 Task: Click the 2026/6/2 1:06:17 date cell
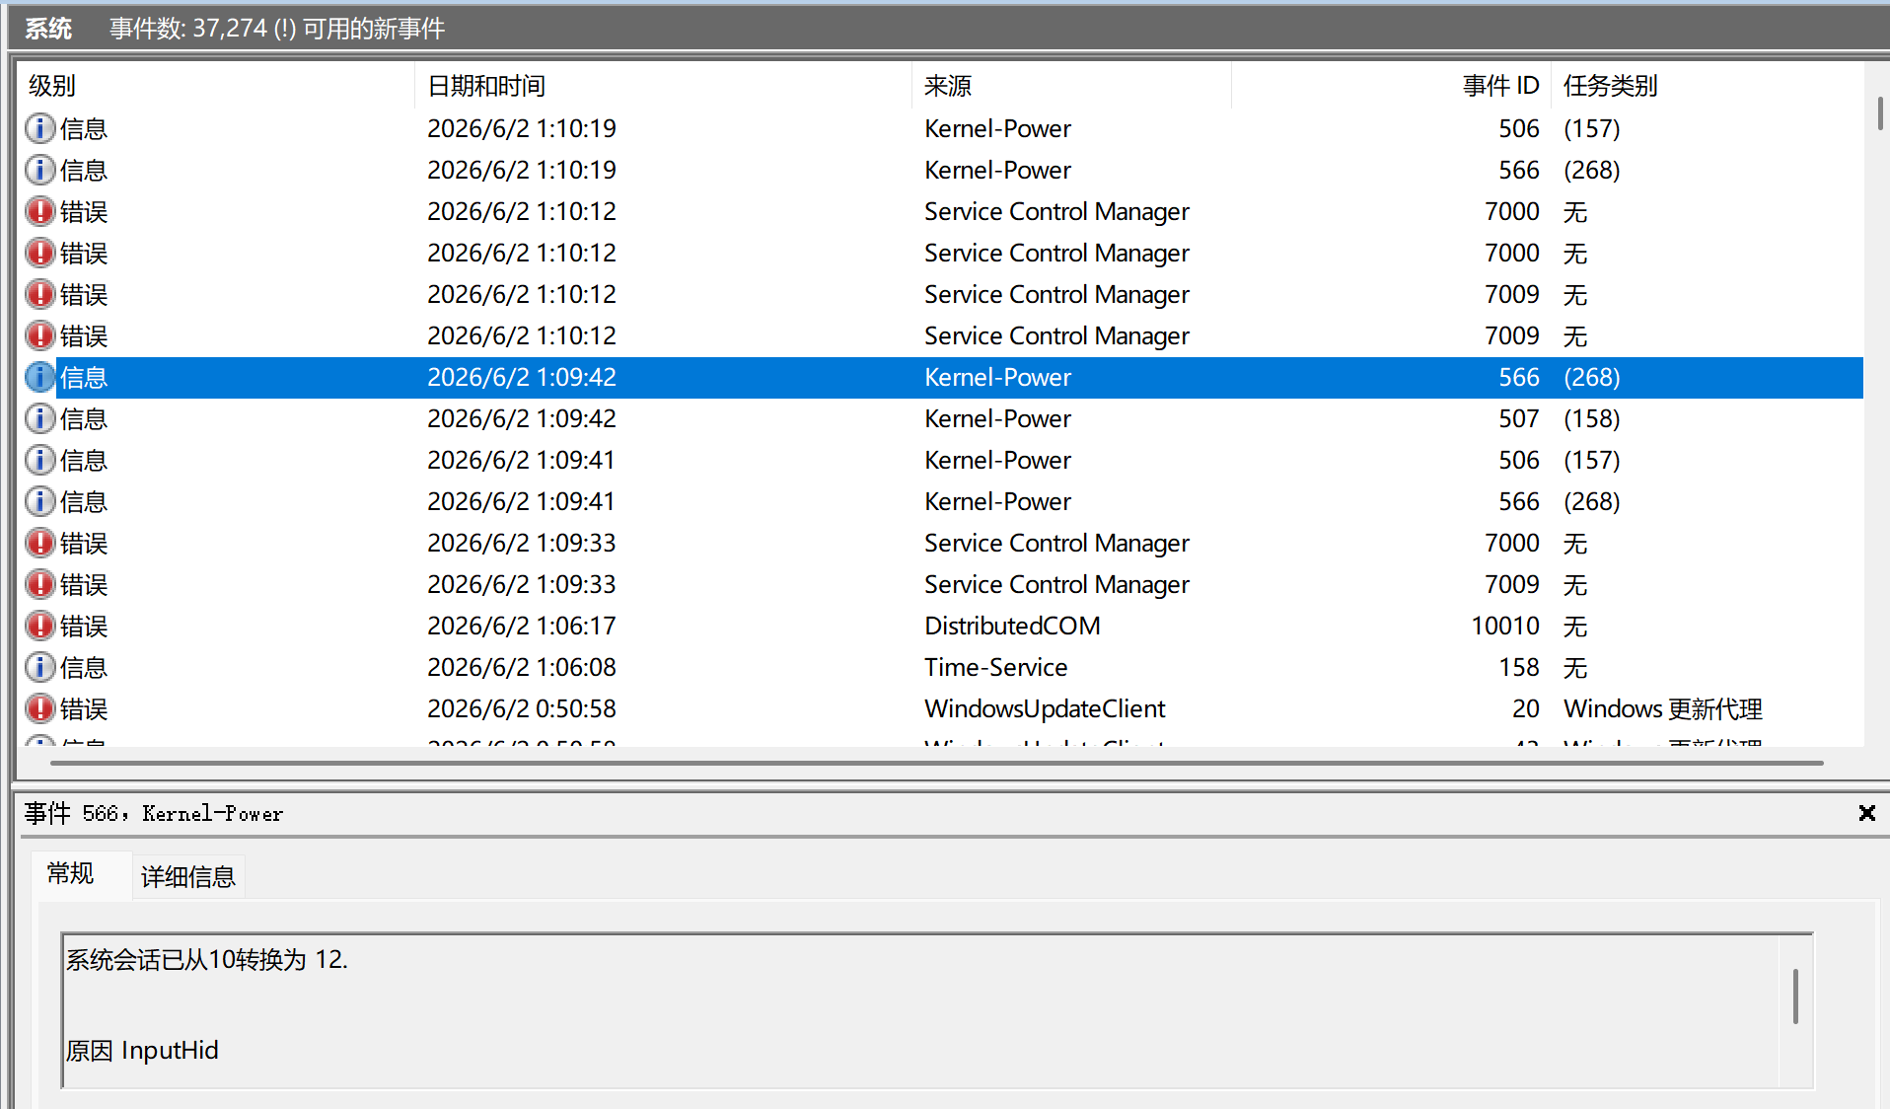click(x=521, y=626)
